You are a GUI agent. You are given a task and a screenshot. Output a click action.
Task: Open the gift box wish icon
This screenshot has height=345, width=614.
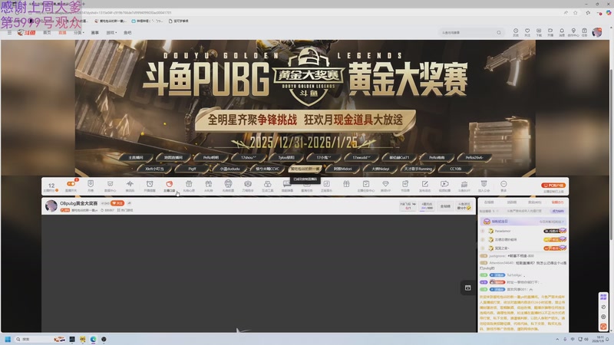(x=189, y=186)
